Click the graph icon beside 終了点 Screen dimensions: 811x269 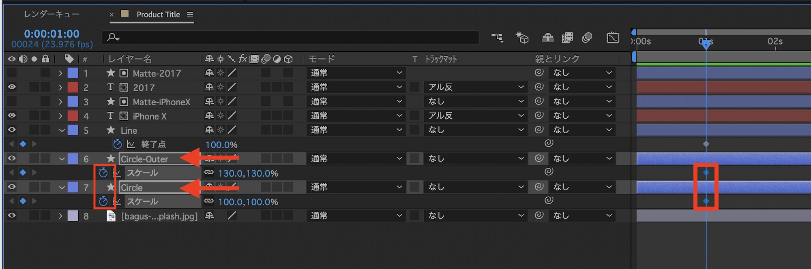[x=131, y=144]
